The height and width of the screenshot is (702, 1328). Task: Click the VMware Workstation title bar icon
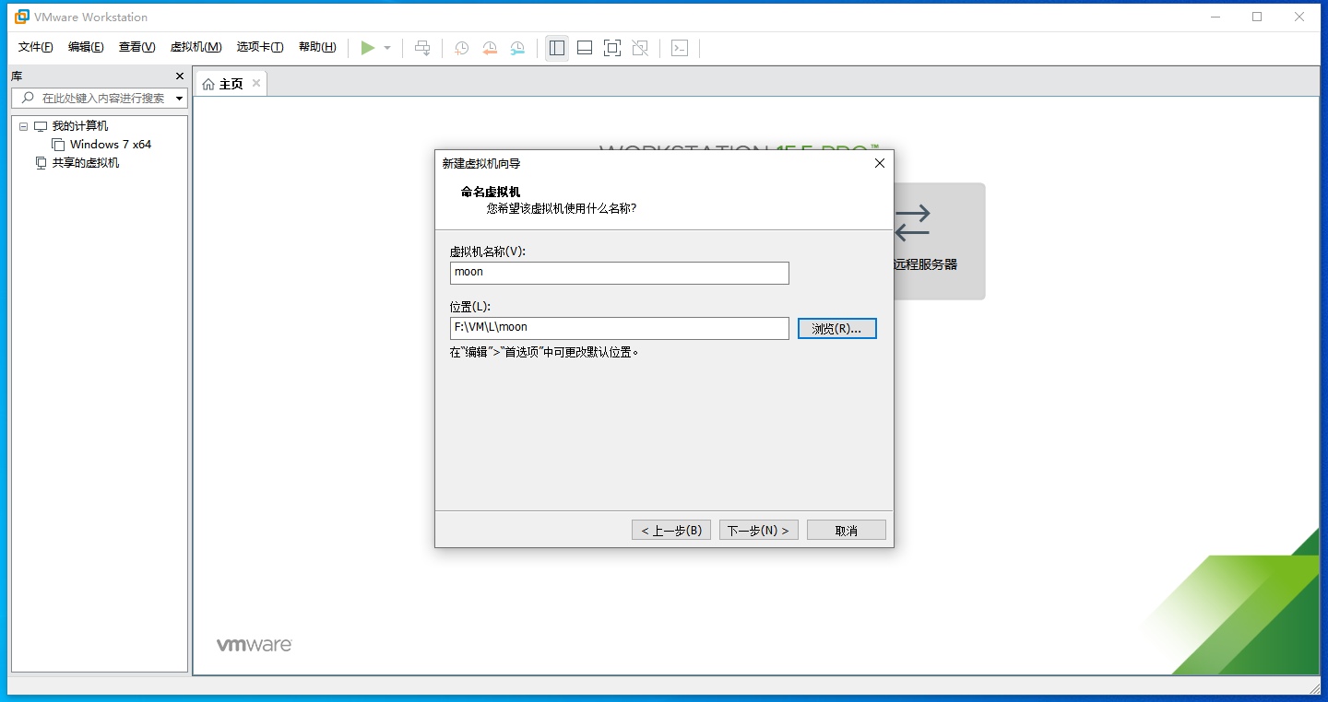21,17
